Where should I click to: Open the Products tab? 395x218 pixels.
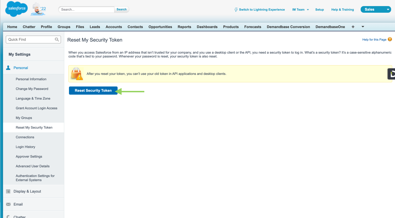click(231, 27)
